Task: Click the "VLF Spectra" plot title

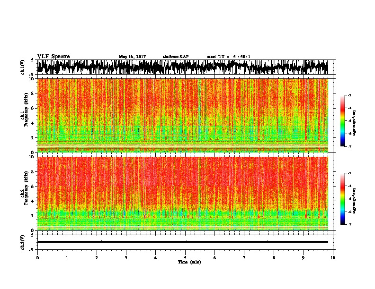Action: [54, 56]
